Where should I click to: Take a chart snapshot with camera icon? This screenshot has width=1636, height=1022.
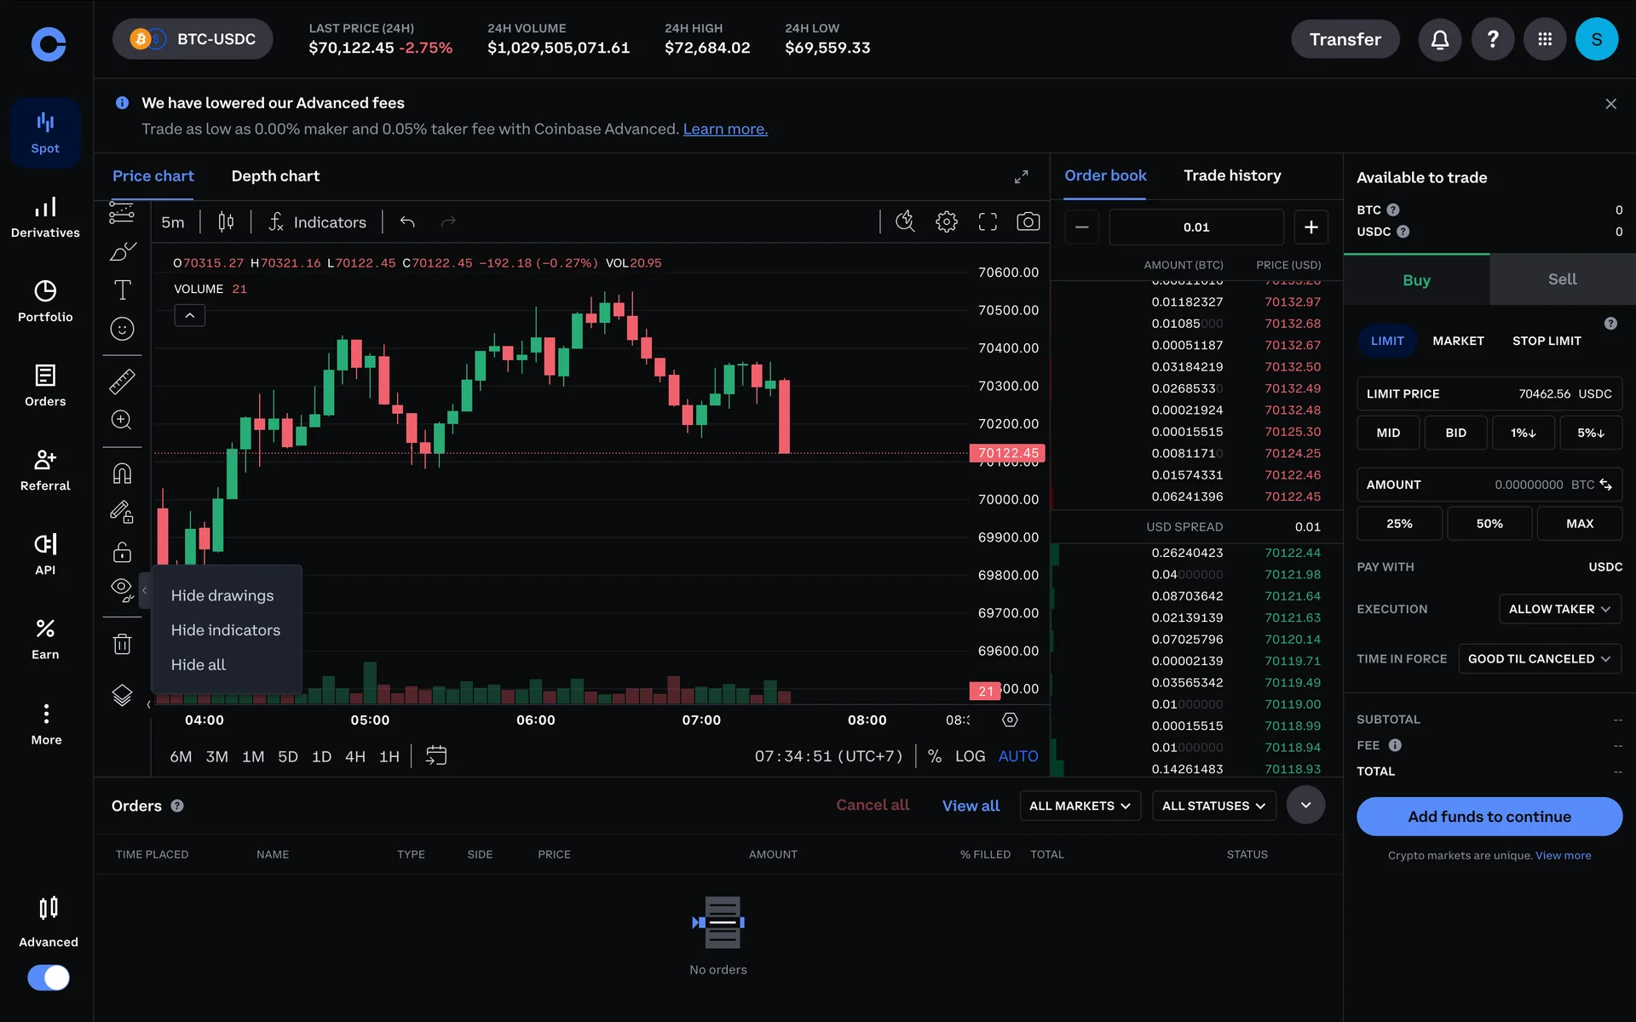[1028, 222]
